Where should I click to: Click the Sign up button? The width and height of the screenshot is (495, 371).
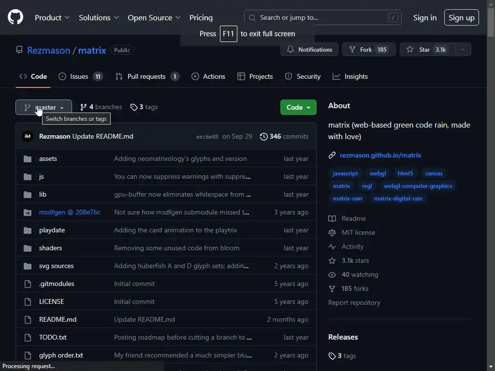(x=462, y=18)
